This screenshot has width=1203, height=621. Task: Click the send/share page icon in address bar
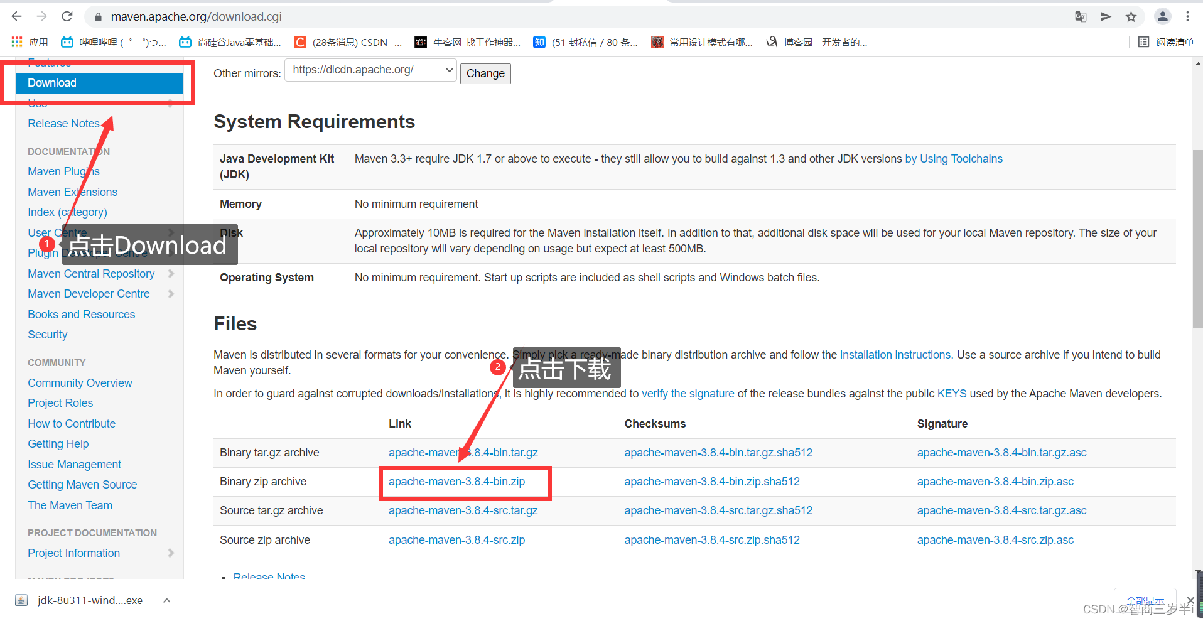click(x=1106, y=17)
